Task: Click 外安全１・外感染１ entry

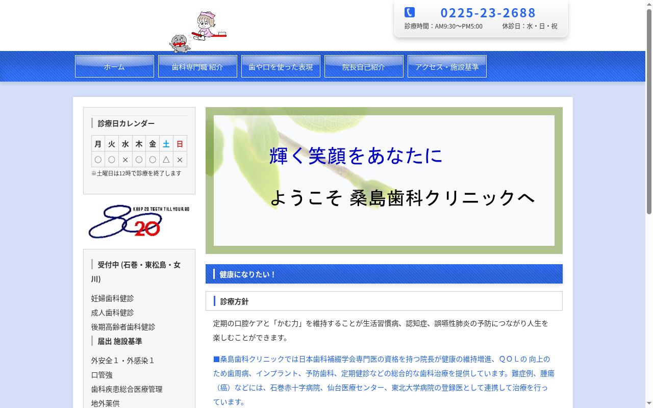Action: tap(122, 361)
